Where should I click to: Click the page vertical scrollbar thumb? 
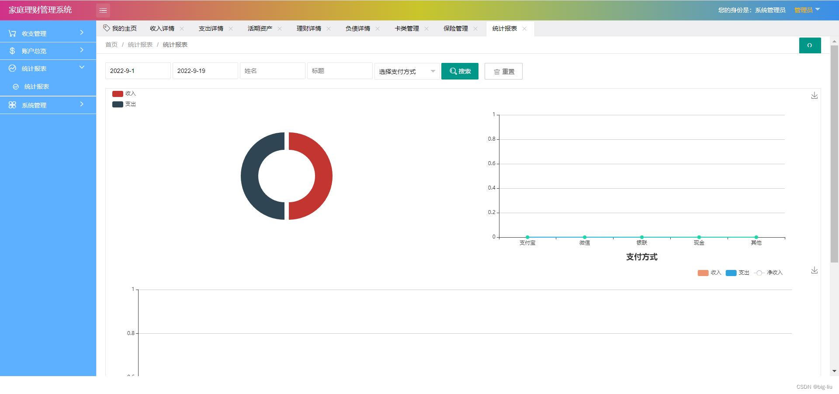834,154
